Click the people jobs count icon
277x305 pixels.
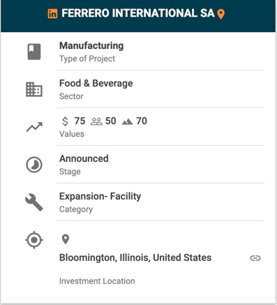[x=96, y=121]
